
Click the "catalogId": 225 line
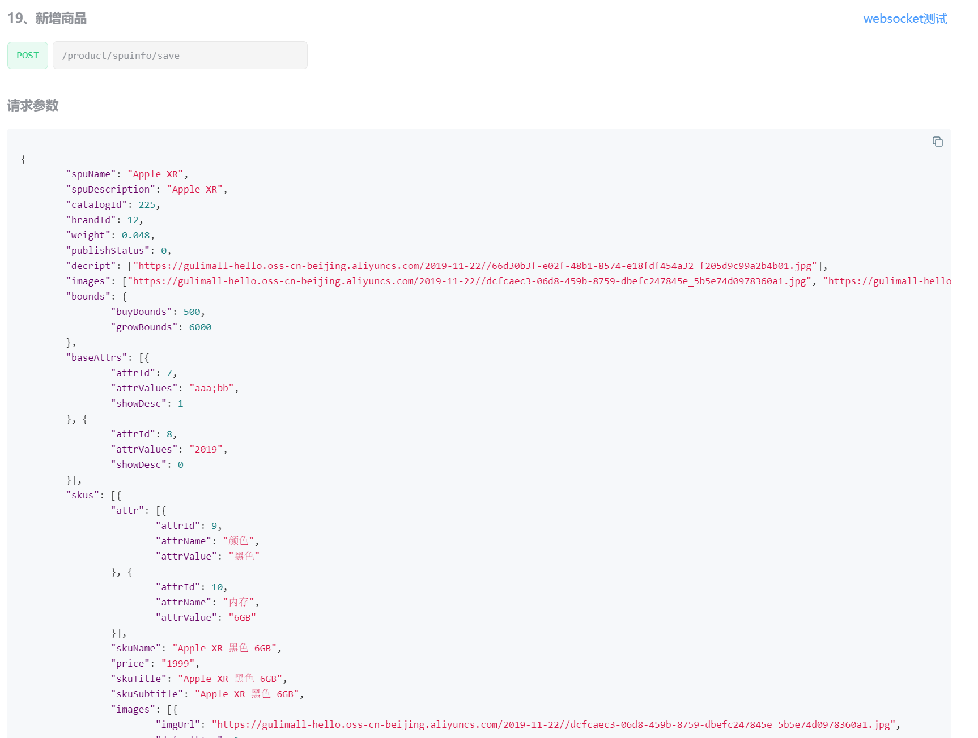[x=113, y=205]
